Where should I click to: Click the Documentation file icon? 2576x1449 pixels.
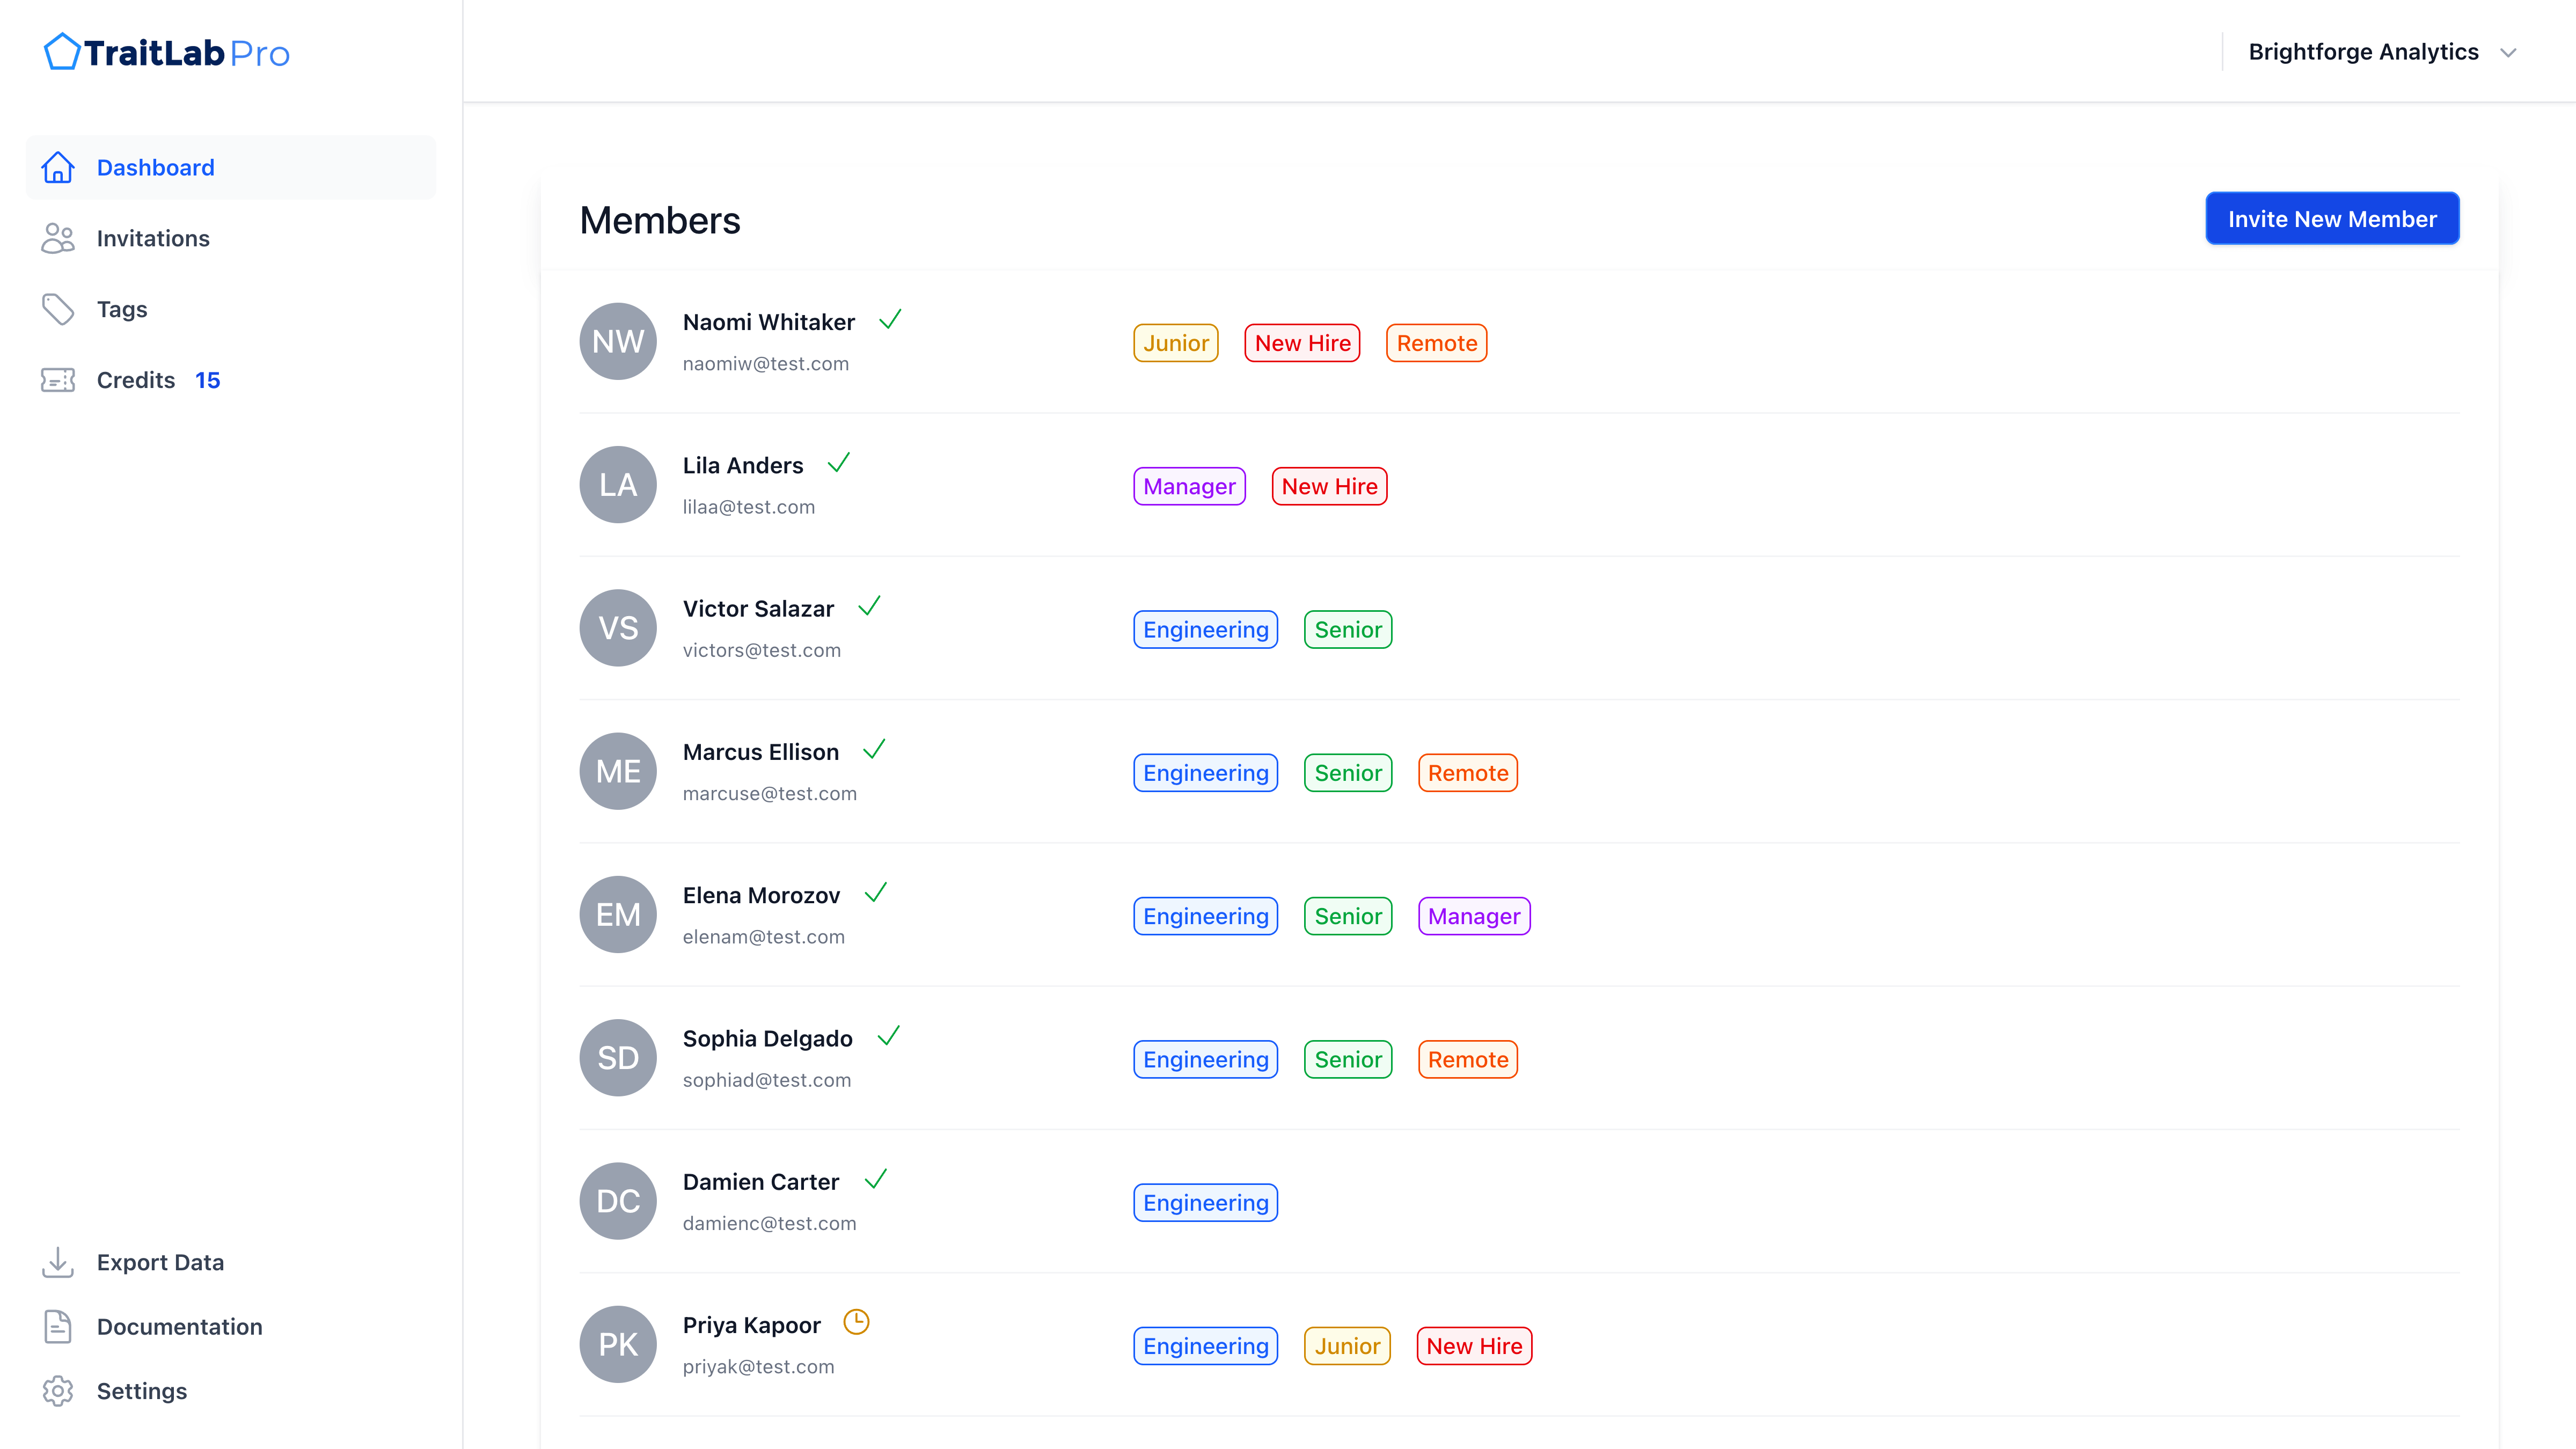[x=58, y=1326]
